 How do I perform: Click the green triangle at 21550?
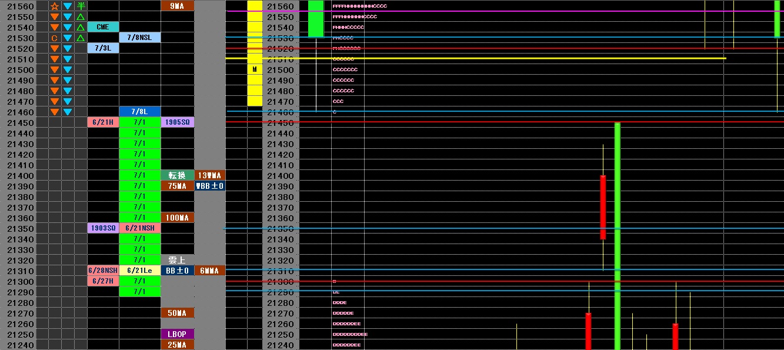[81, 16]
